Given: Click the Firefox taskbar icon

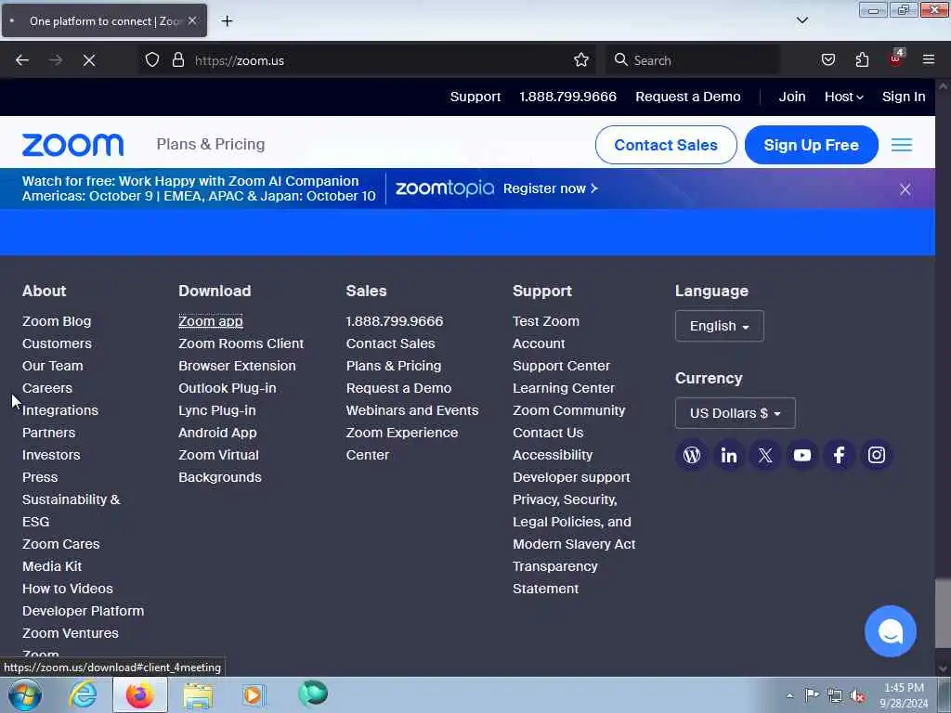Looking at the screenshot, I should coord(139,694).
